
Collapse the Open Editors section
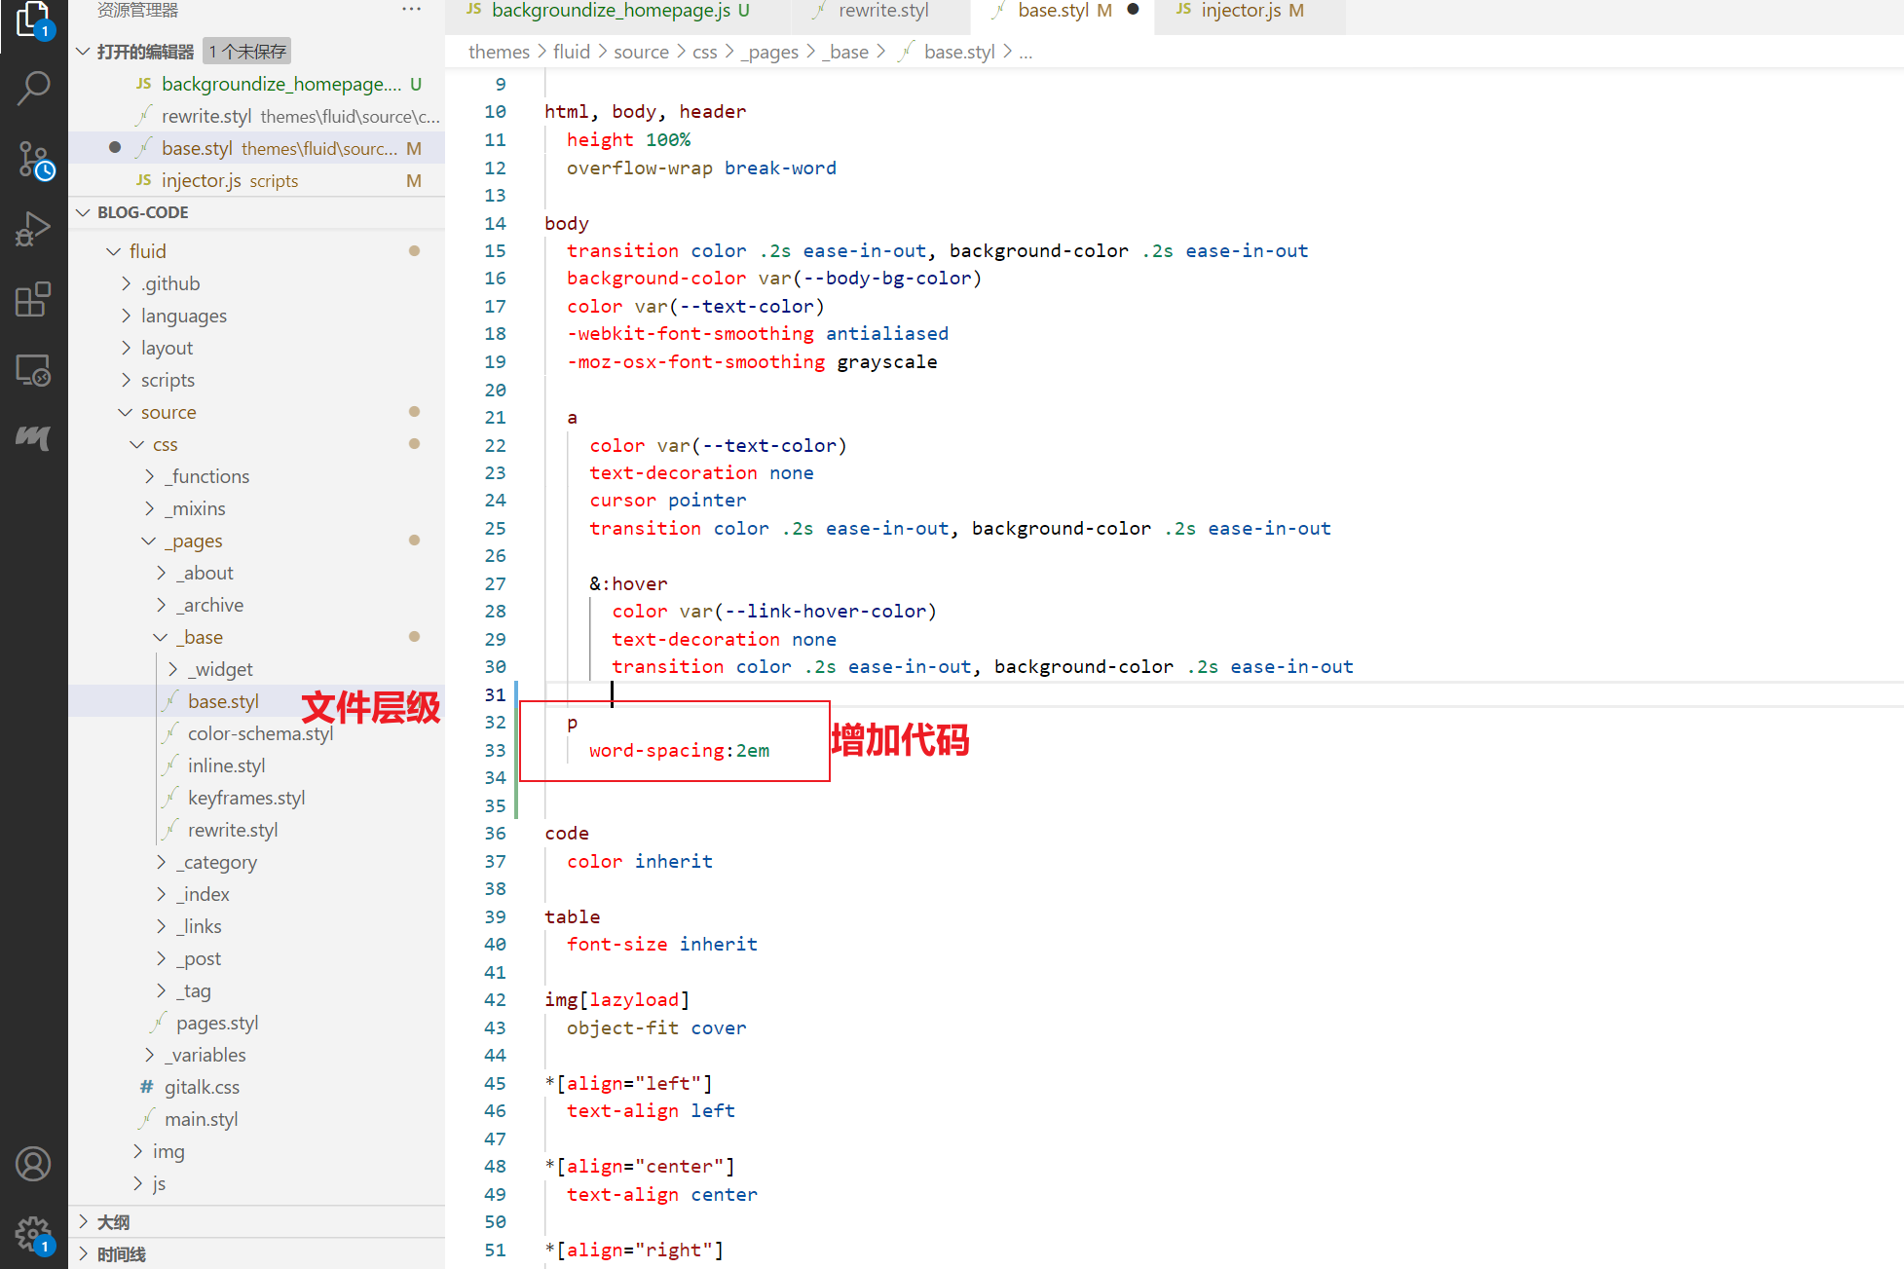click(x=84, y=52)
